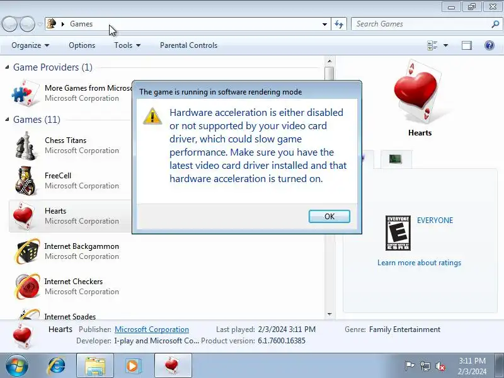
Task: Click the search magnifier icon
Action: point(495,24)
